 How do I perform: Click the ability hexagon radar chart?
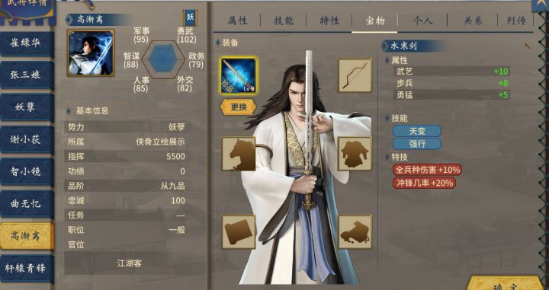click(x=163, y=59)
